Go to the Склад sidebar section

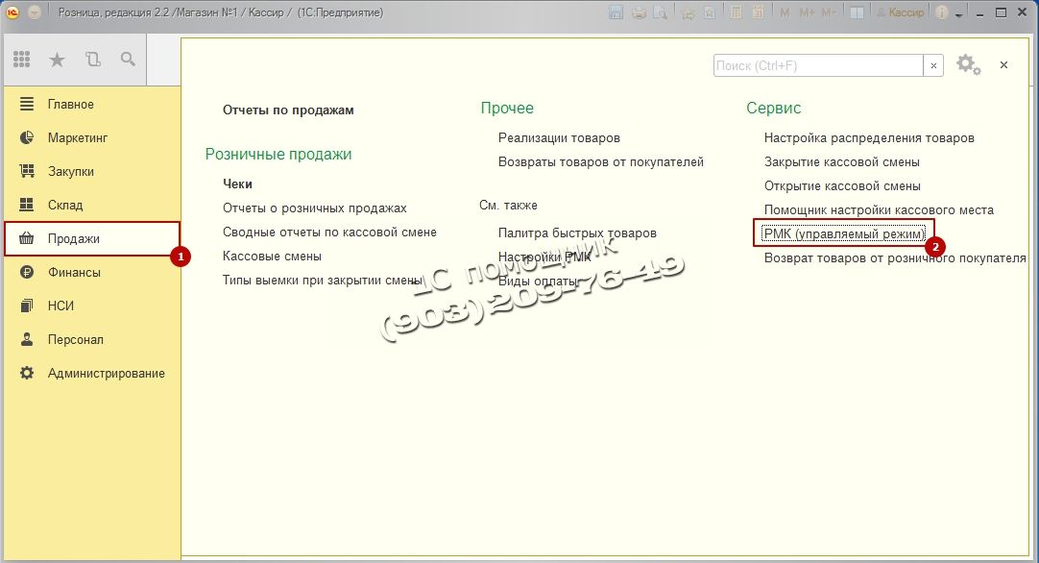pyautogui.click(x=65, y=206)
